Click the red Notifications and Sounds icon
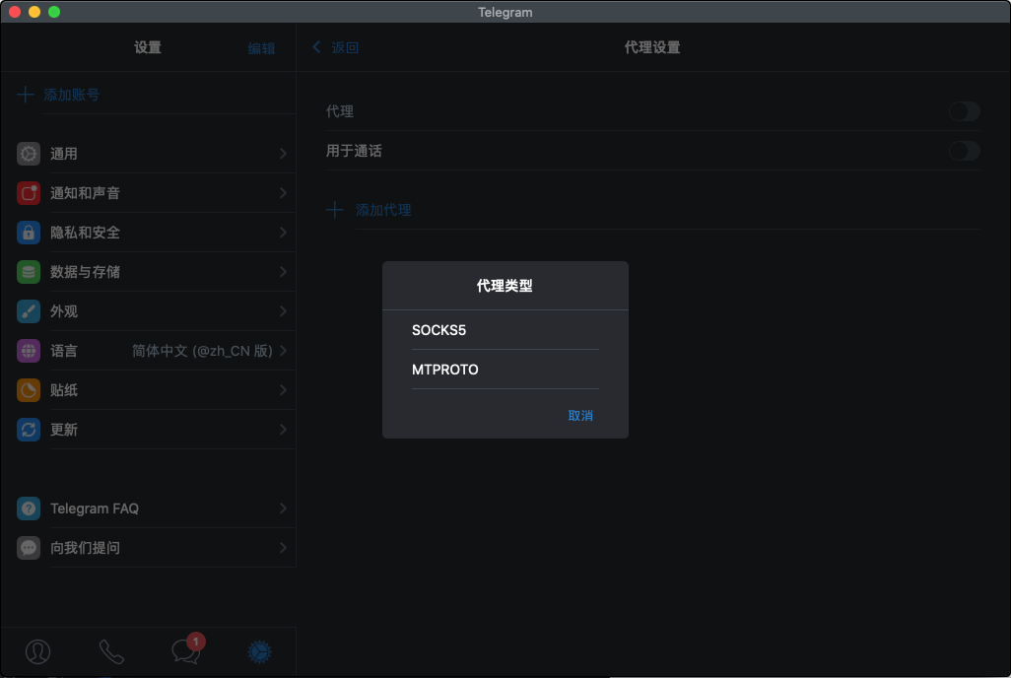1011x678 pixels. click(29, 193)
